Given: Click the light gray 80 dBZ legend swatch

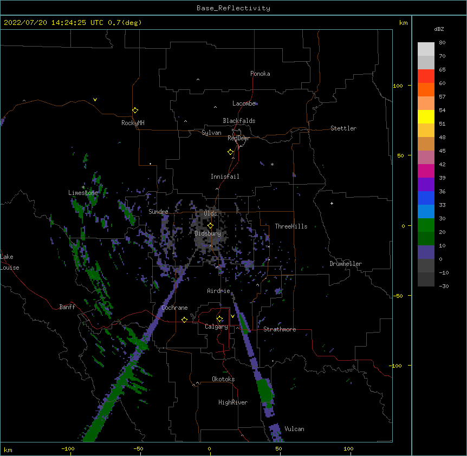Looking at the screenshot, I should (426, 49).
